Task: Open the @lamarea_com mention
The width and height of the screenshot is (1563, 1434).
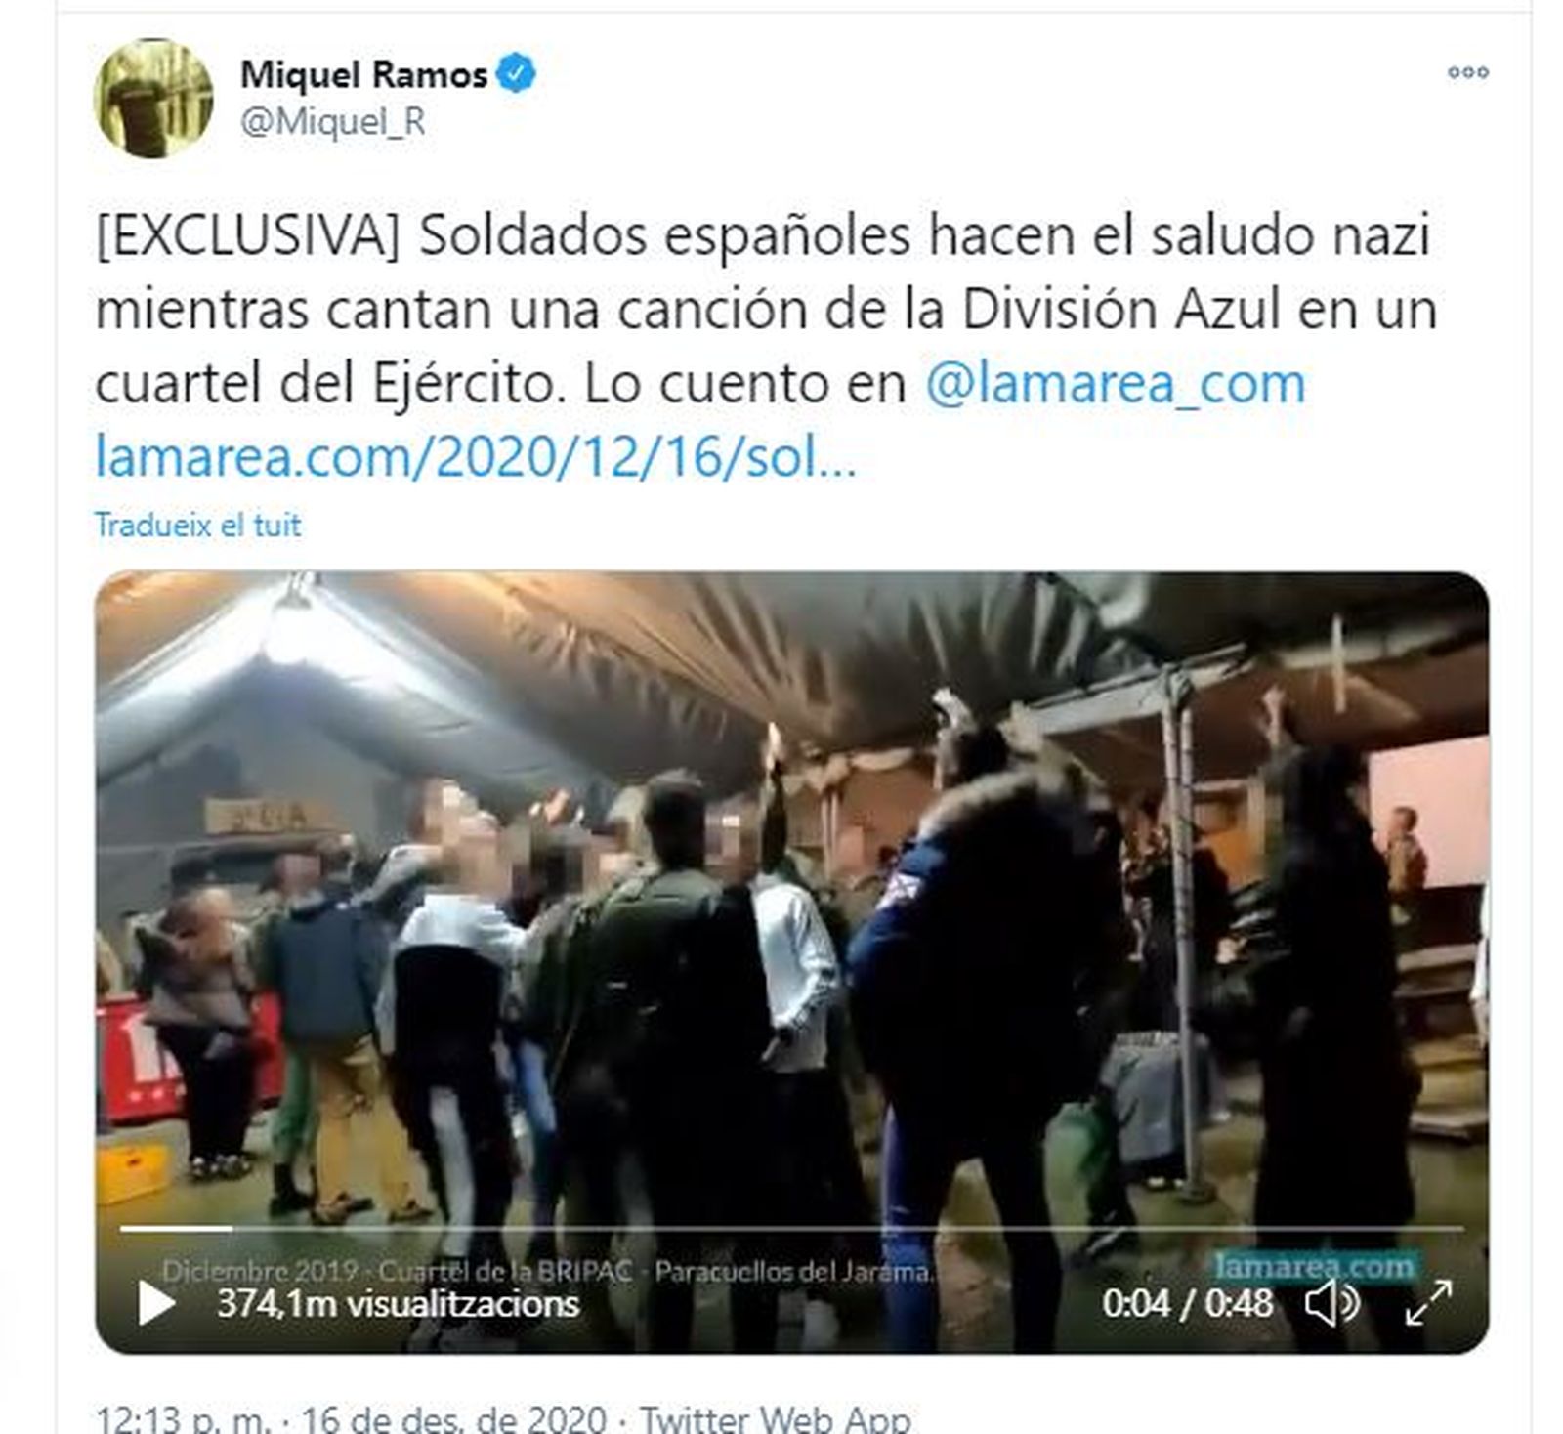Action: 1115,383
